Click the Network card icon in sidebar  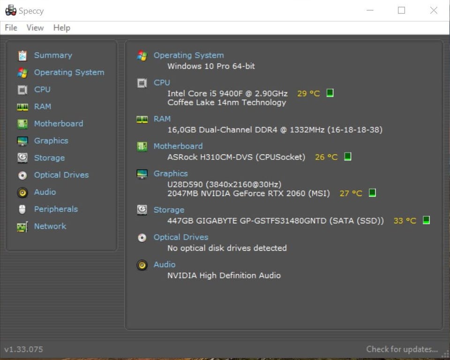22,227
